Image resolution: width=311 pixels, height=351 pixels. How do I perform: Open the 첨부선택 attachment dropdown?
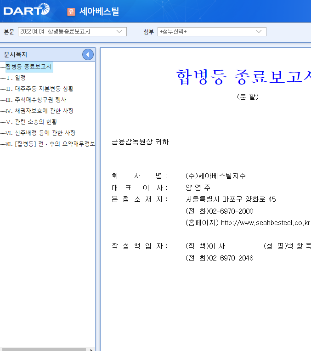pos(212,32)
